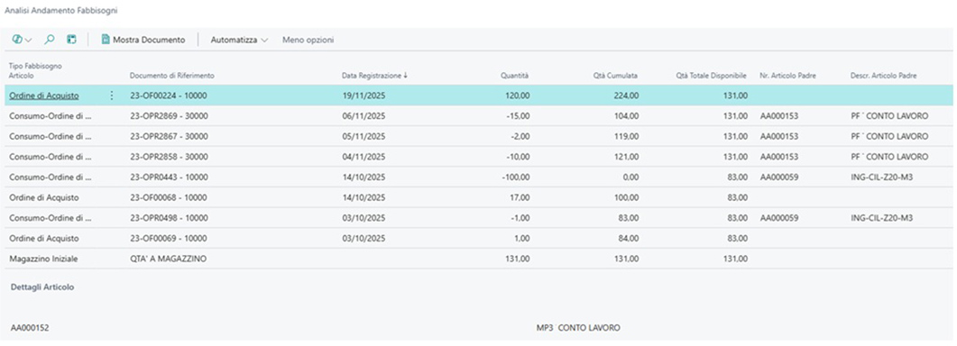
Task: Click AA000059 in the 23-OPR0443 row
Action: (x=779, y=177)
